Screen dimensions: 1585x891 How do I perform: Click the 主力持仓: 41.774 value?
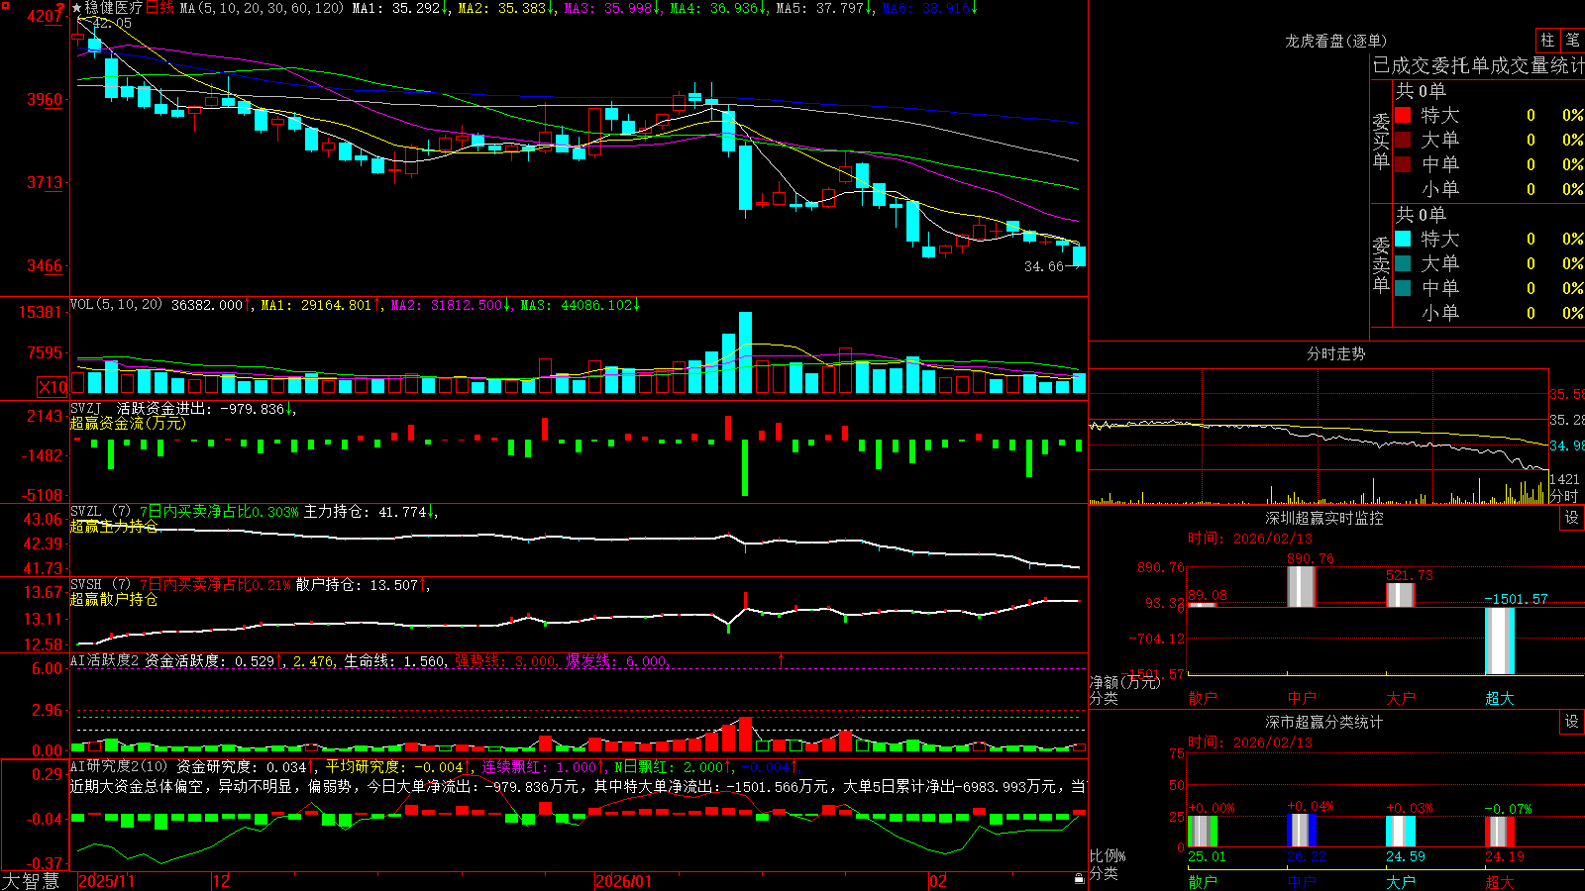pyautogui.click(x=368, y=512)
